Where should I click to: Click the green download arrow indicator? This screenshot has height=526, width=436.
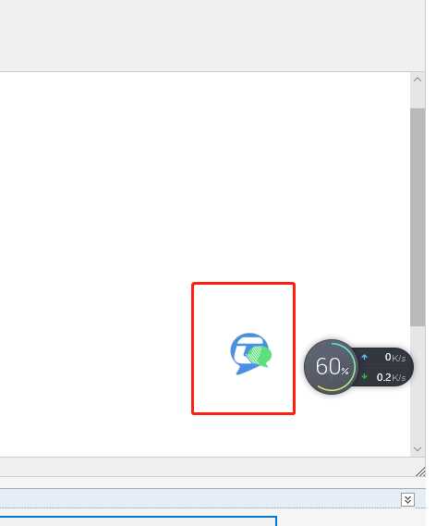(365, 377)
